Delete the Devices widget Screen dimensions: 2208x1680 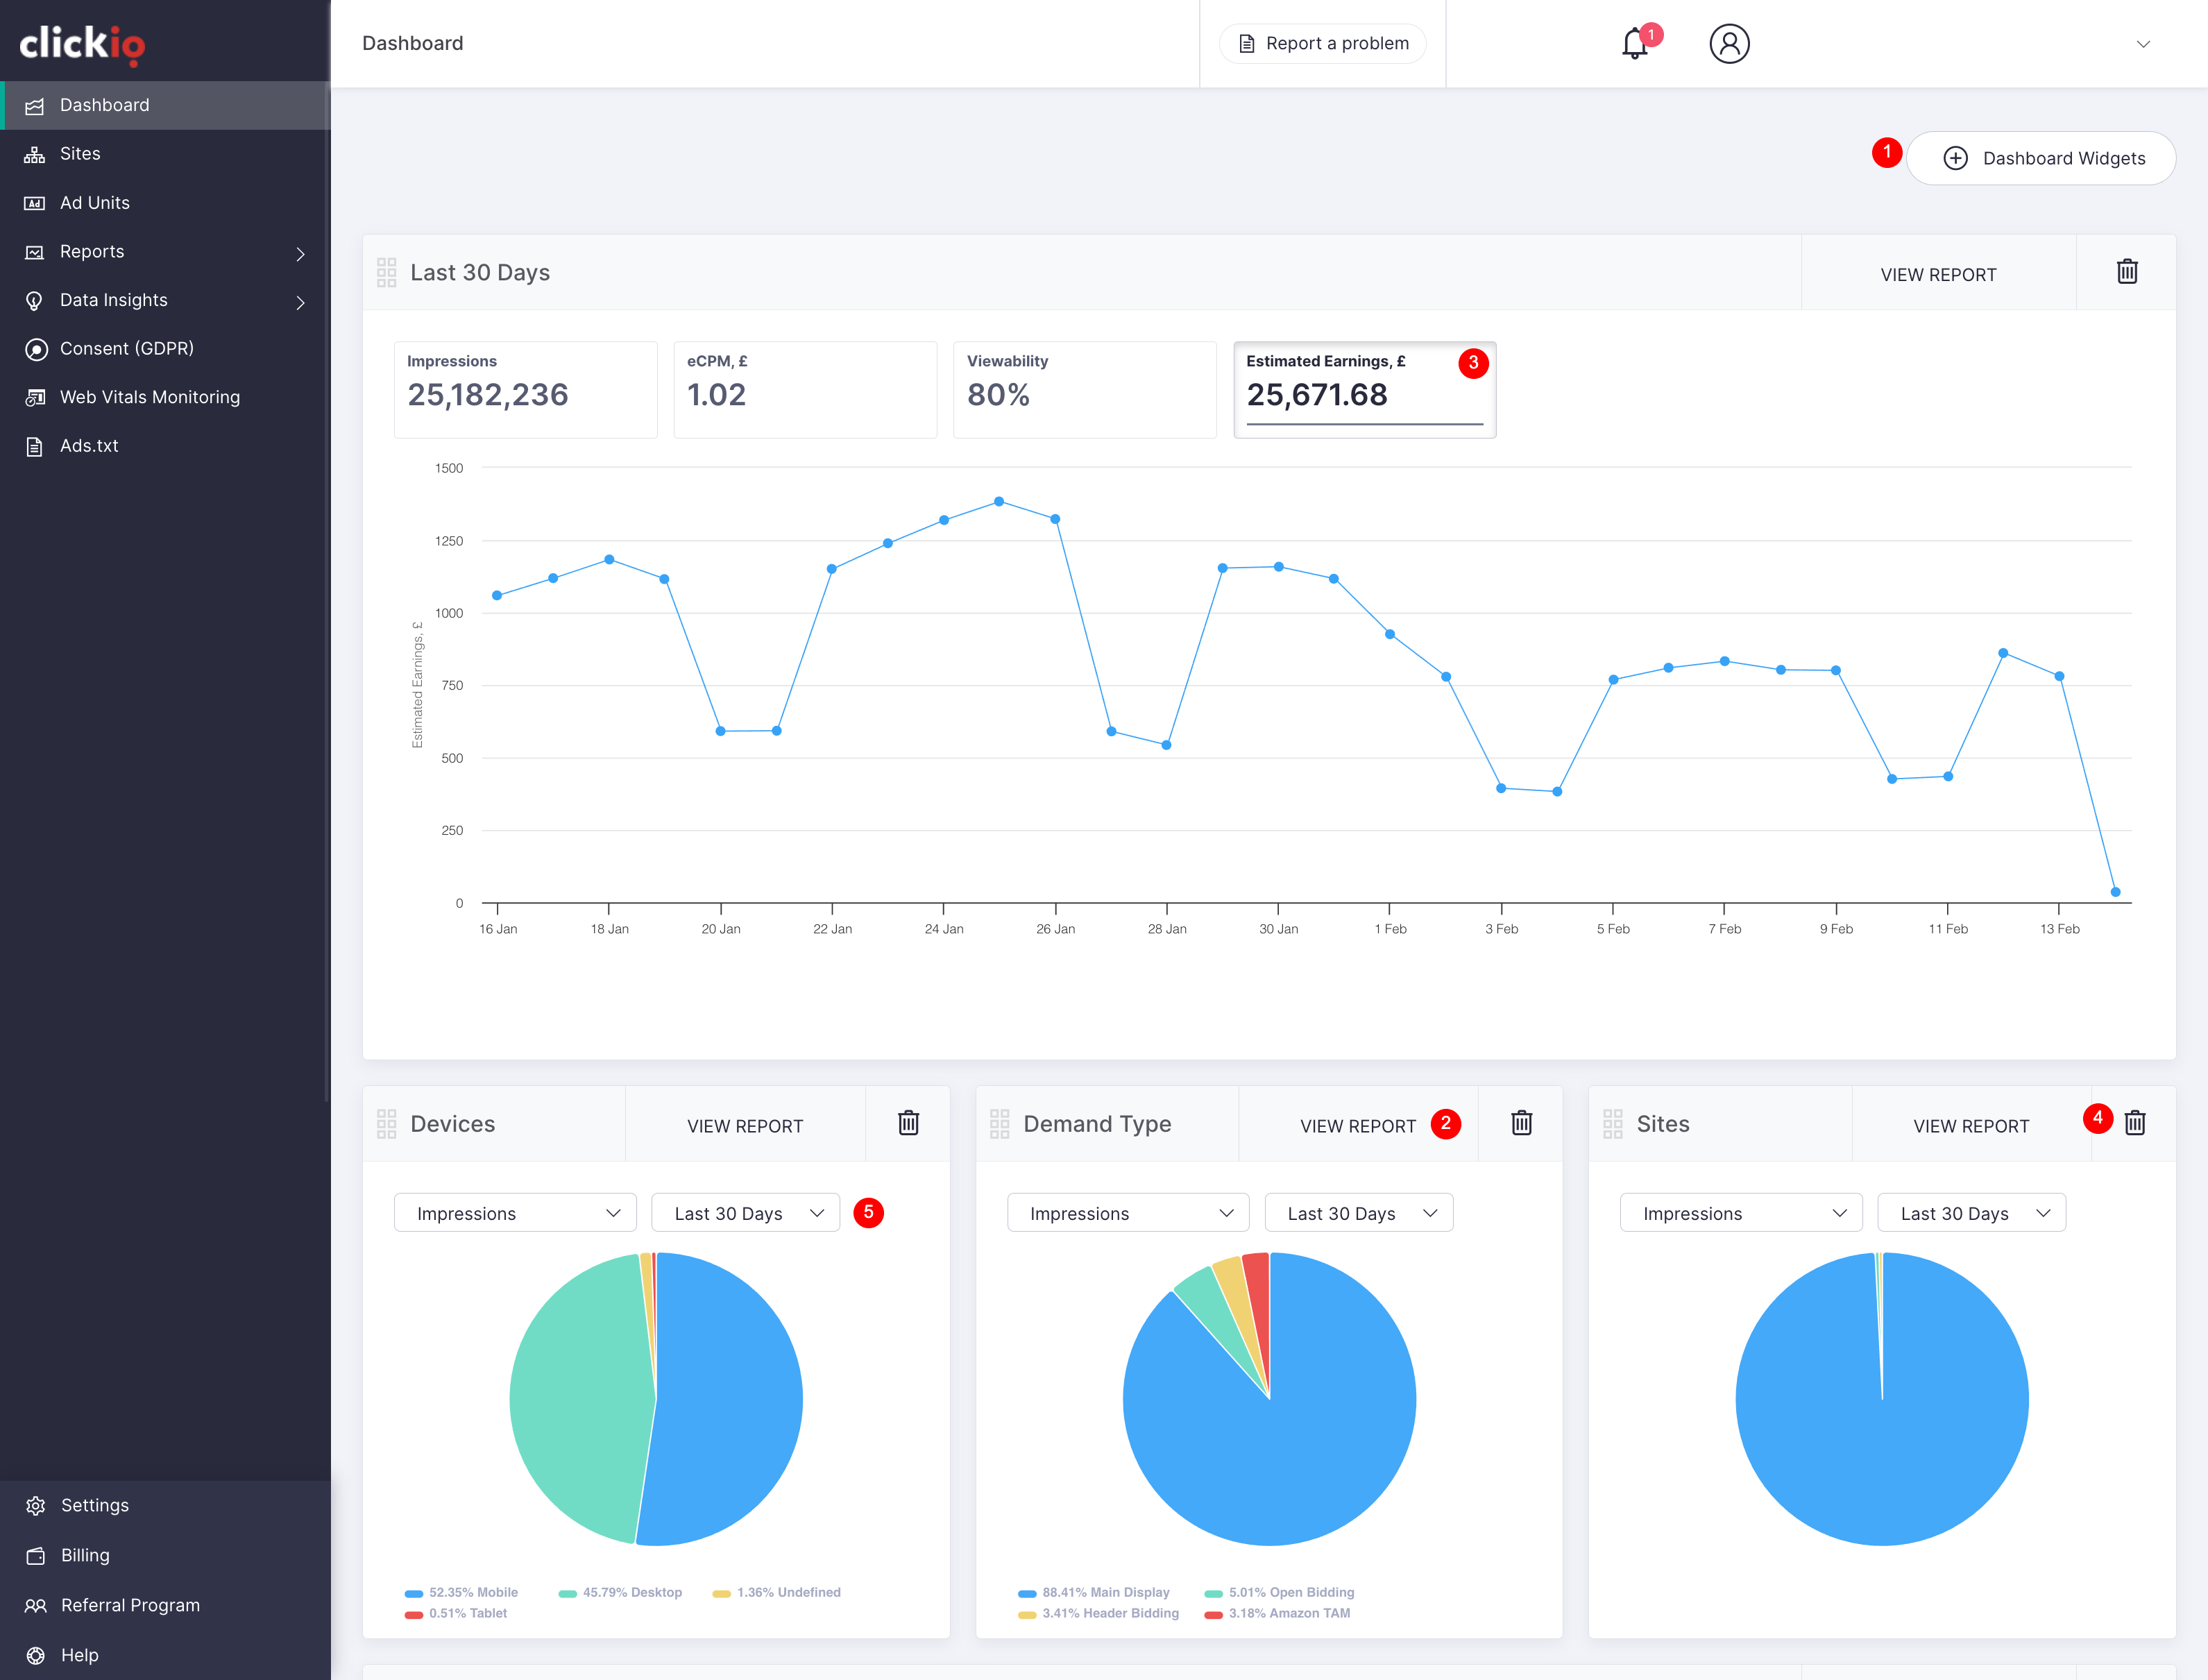pyautogui.click(x=908, y=1123)
